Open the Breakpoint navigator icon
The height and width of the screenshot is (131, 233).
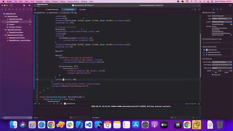[27, 9]
